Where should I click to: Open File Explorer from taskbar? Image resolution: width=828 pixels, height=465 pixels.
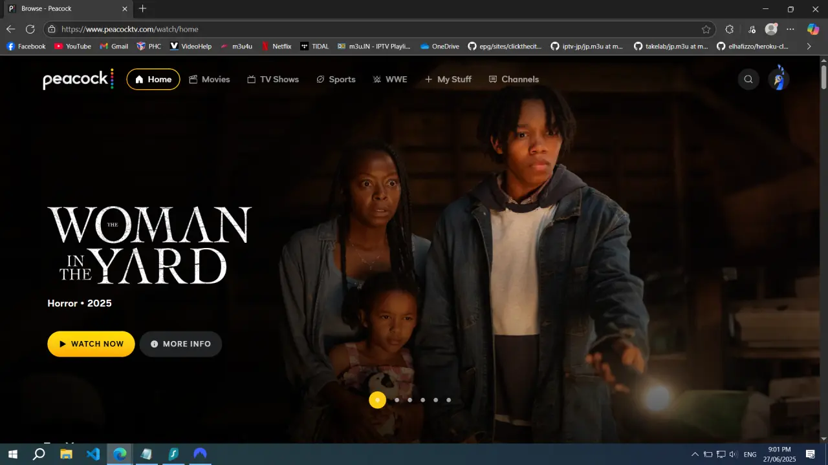point(66,454)
